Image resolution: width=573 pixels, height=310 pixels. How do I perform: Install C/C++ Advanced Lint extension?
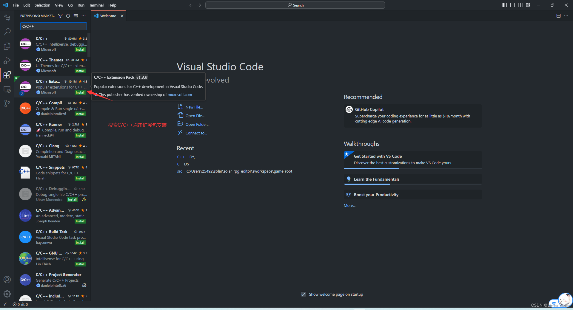pos(80,221)
